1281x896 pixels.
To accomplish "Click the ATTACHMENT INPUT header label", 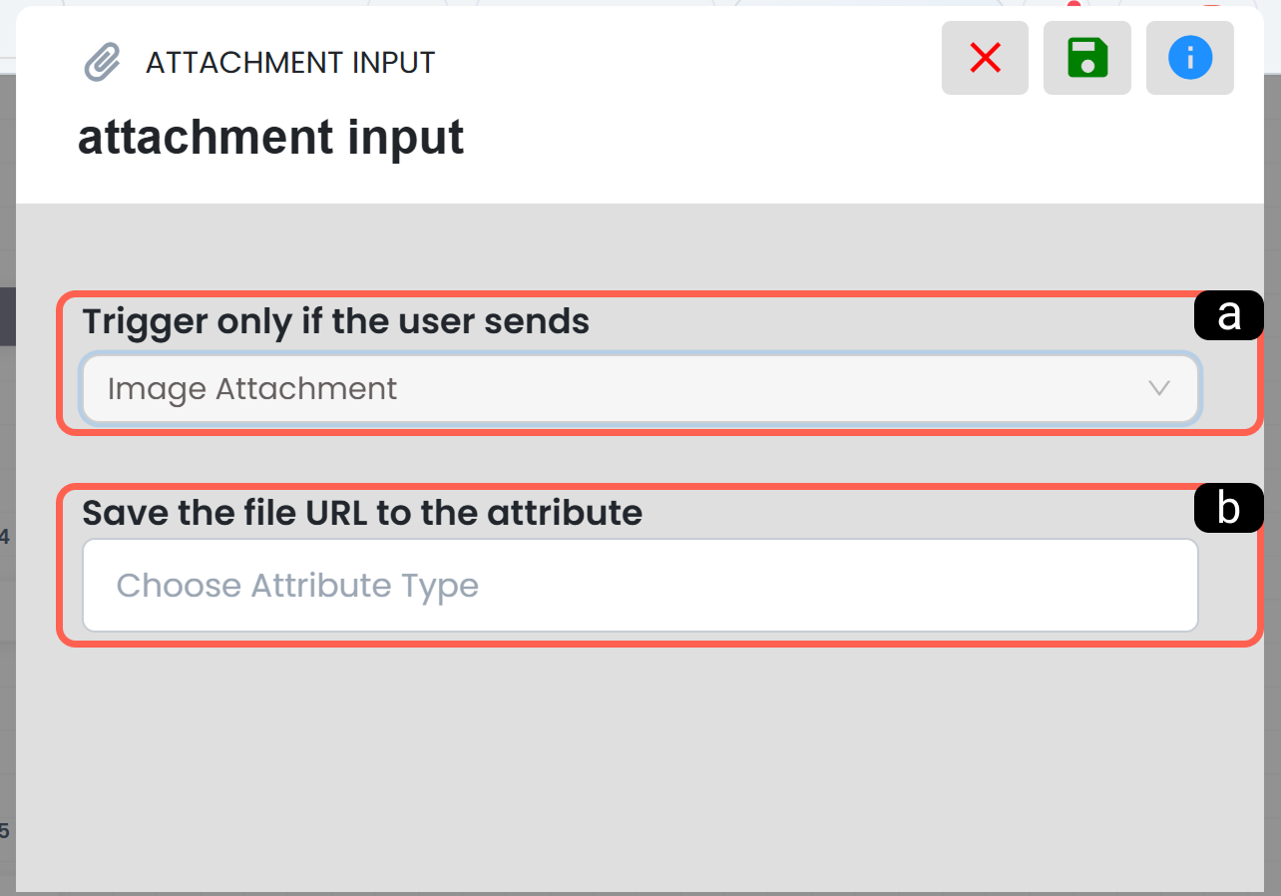I will pyautogui.click(x=290, y=63).
